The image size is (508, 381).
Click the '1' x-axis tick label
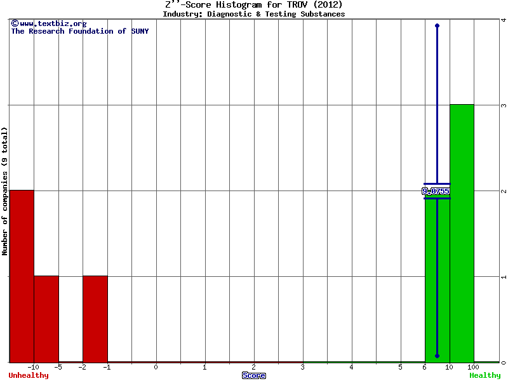coord(204,367)
